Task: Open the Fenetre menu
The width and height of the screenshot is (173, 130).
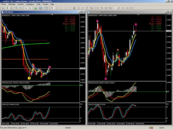Action: pos(45,4)
